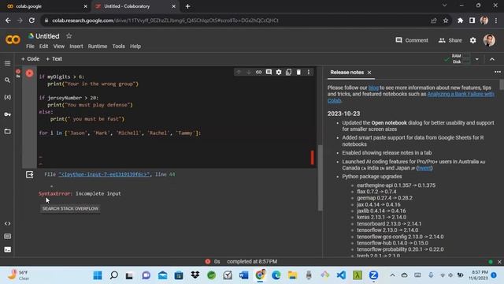The image size is (504, 284).
Task: Open Chrome three-dot menu
Action: pyautogui.click(x=496, y=21)
